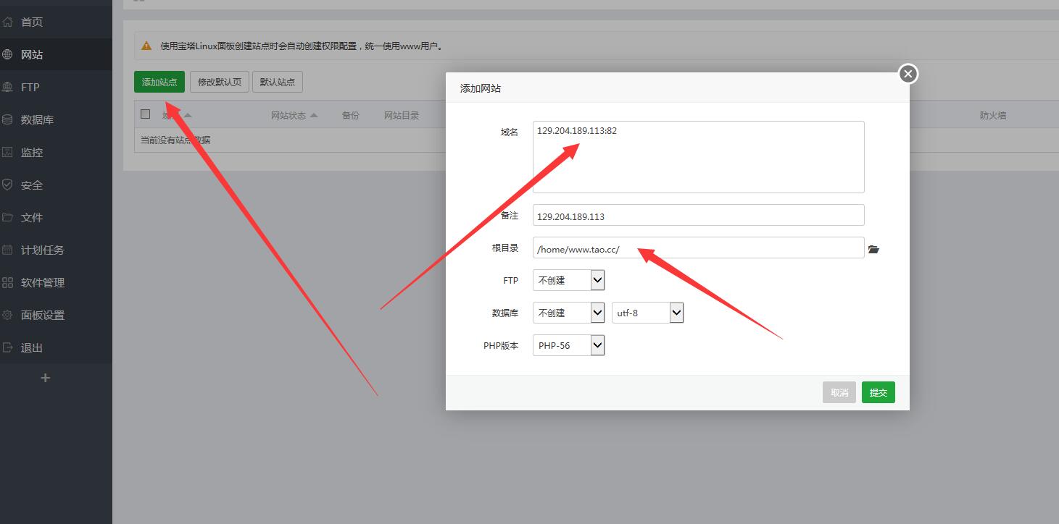Toggle the select-all checkbox in site table
This screenshot has height=524, width=1059.
point(146,114)
